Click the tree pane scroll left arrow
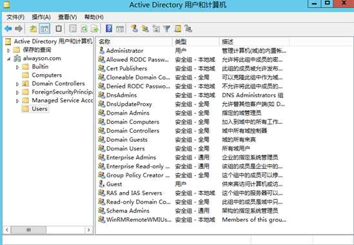Image resolution: width=354 pixels, height=245 pixels. pyautogui.click(x=7, y=230)
